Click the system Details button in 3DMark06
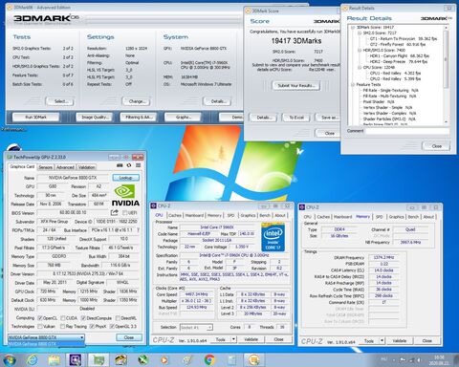Screen dimensions: 459x367 [217, 101]
